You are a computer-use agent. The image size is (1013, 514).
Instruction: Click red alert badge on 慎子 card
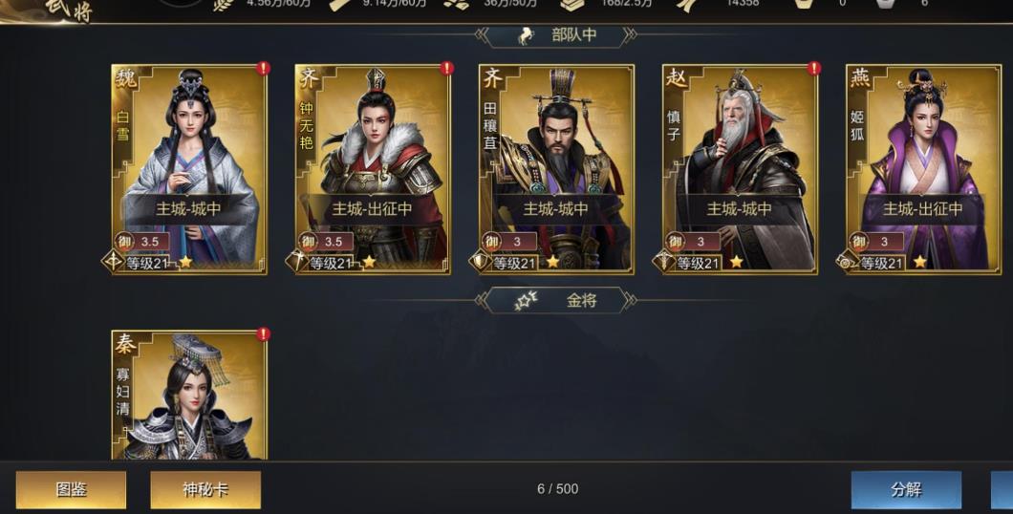(813, 69)
